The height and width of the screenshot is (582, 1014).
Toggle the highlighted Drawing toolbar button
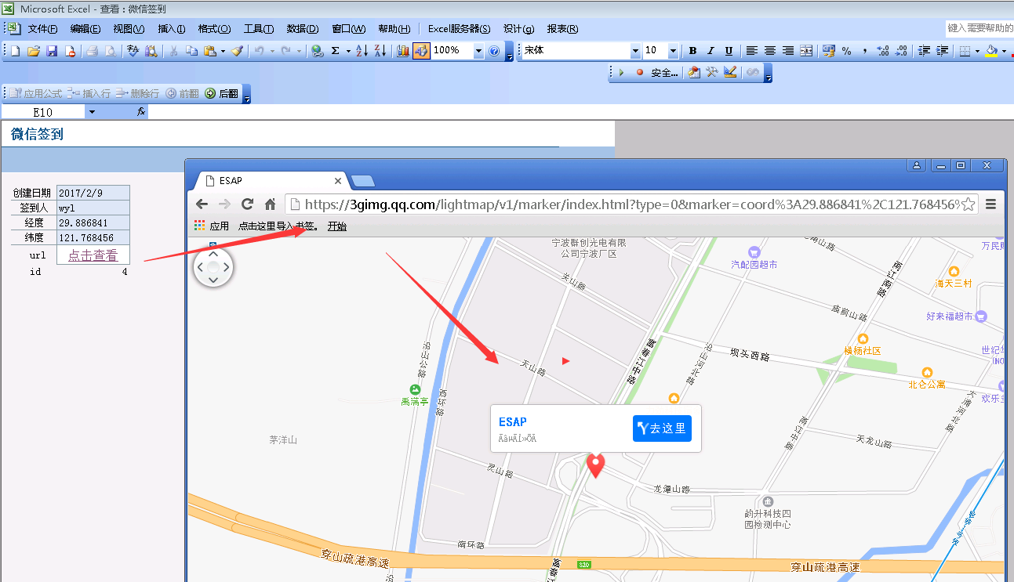point(421,51)
